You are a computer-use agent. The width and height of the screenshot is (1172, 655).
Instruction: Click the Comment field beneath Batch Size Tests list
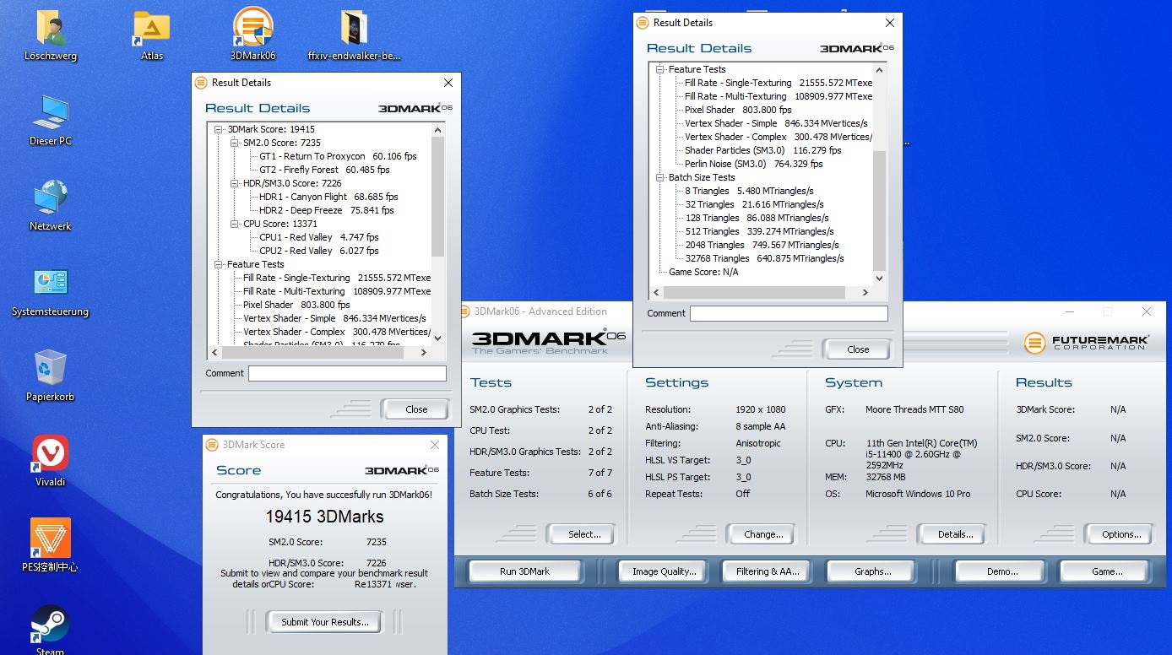click(x=789, y=313)
